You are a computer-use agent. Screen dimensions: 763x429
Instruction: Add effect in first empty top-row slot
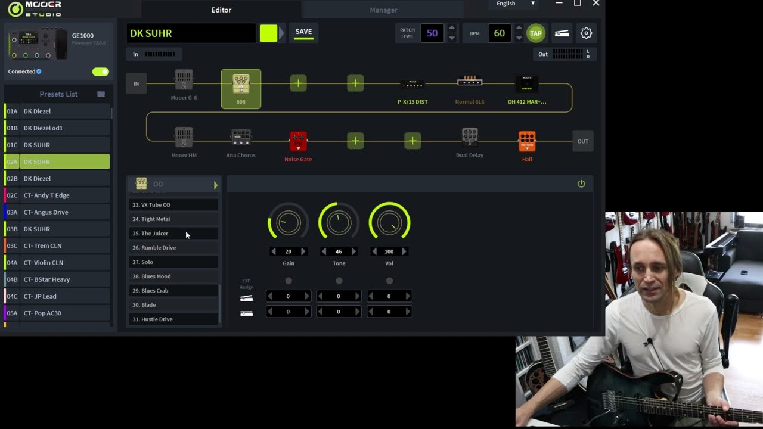pos(298,83)
